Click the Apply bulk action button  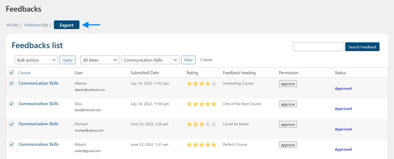(68, 60)
